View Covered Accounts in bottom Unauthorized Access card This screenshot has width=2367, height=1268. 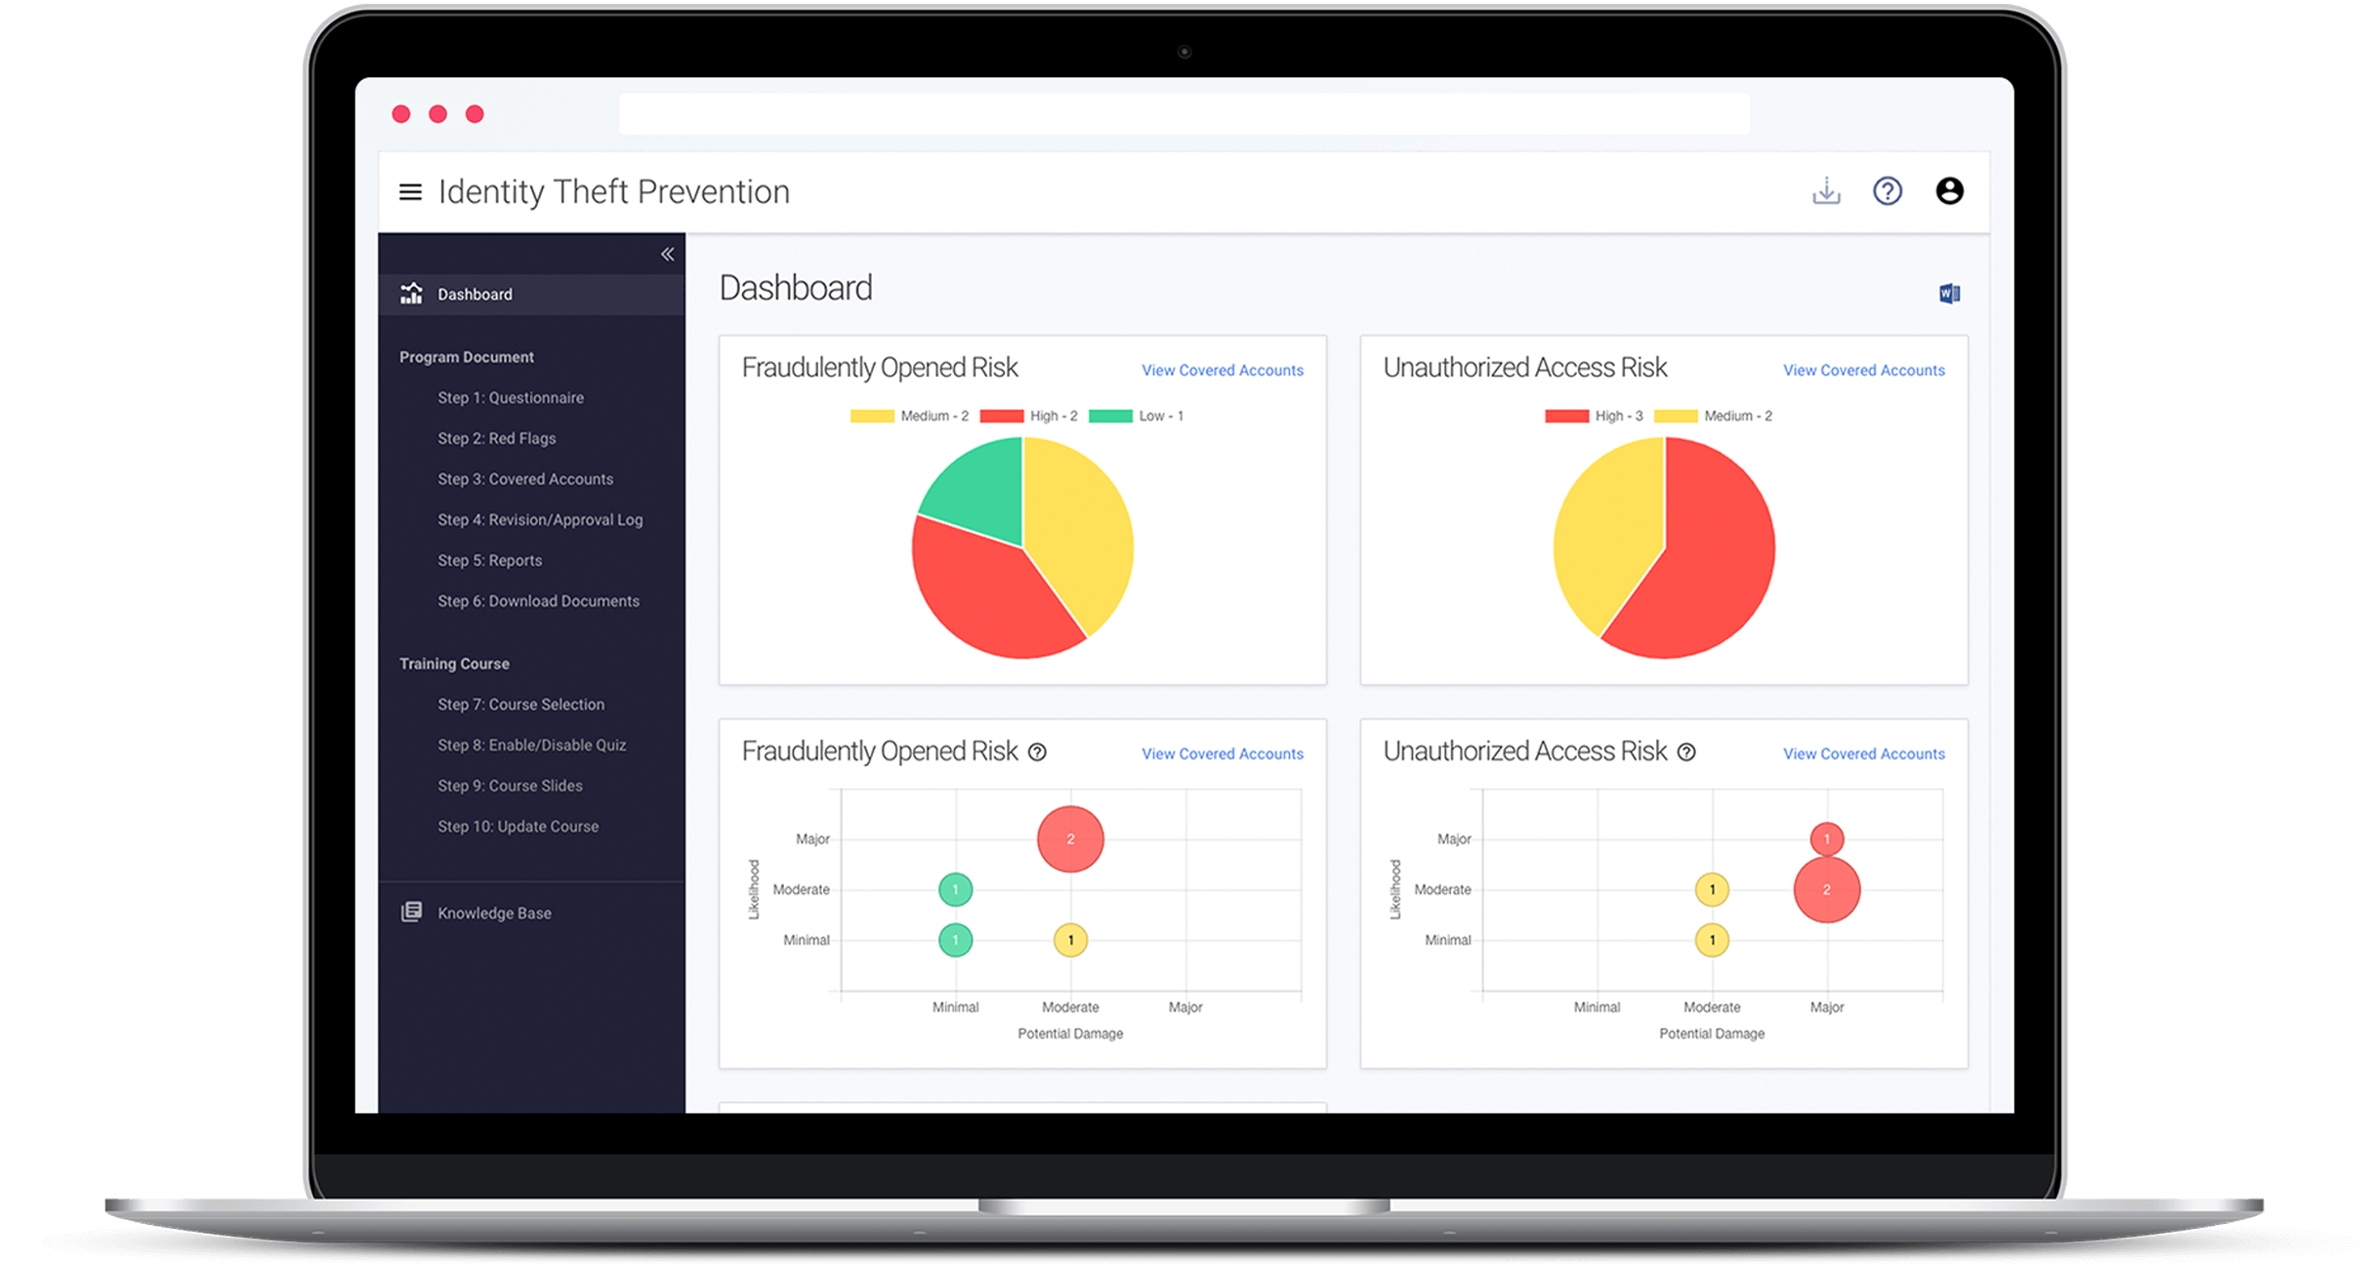(1863, 754)
